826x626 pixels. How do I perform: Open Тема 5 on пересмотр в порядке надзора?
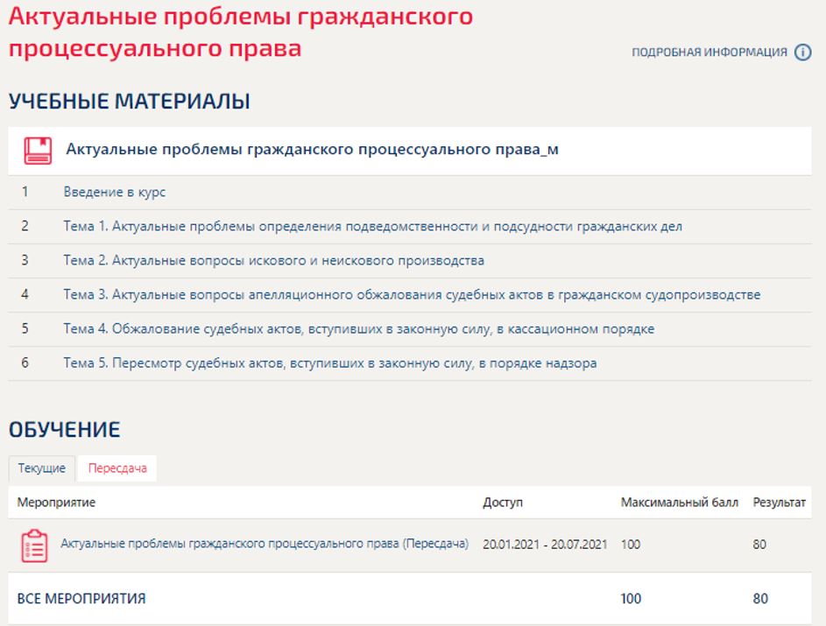click(329, 362)
